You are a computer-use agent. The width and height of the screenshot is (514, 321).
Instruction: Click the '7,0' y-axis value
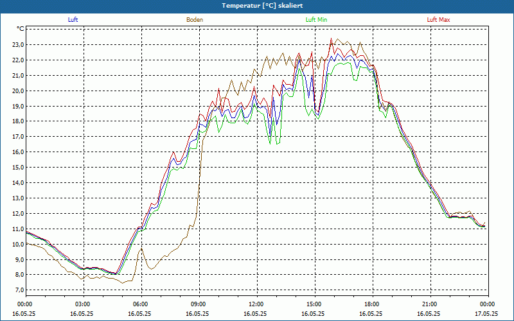19,291
